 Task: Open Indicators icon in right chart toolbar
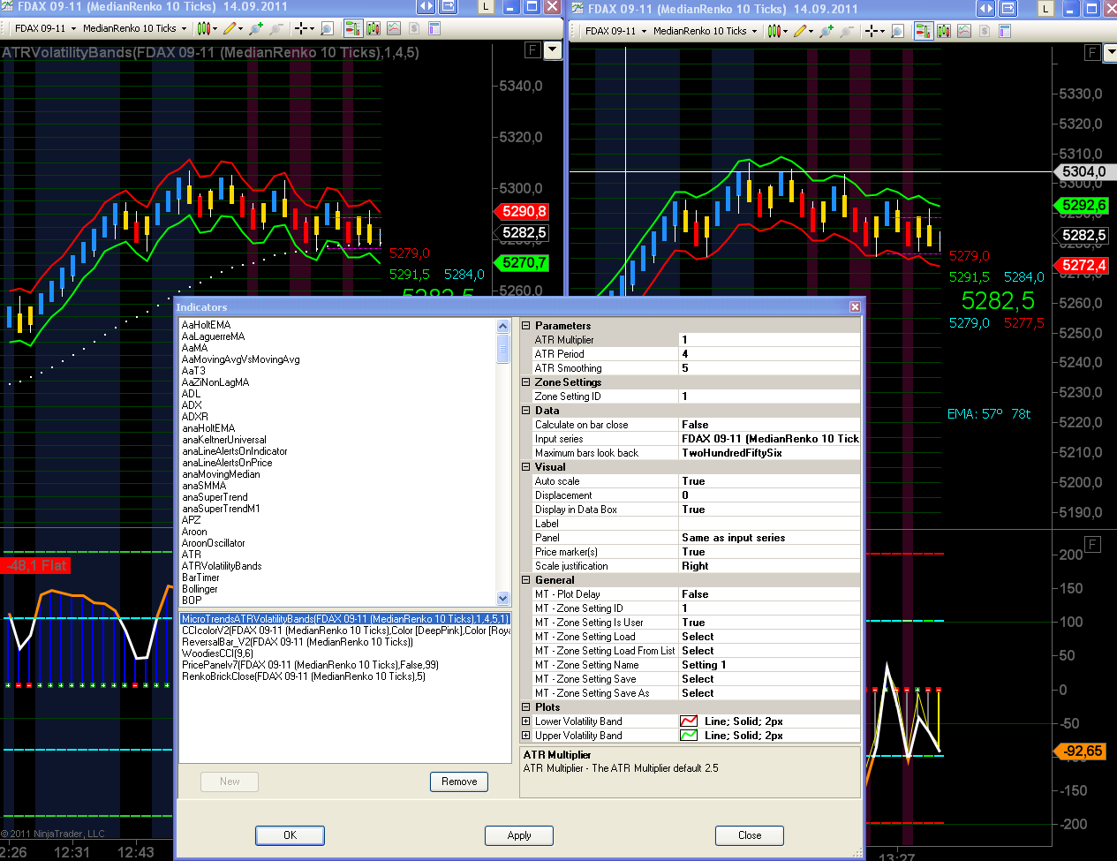(x=964, y=31)
